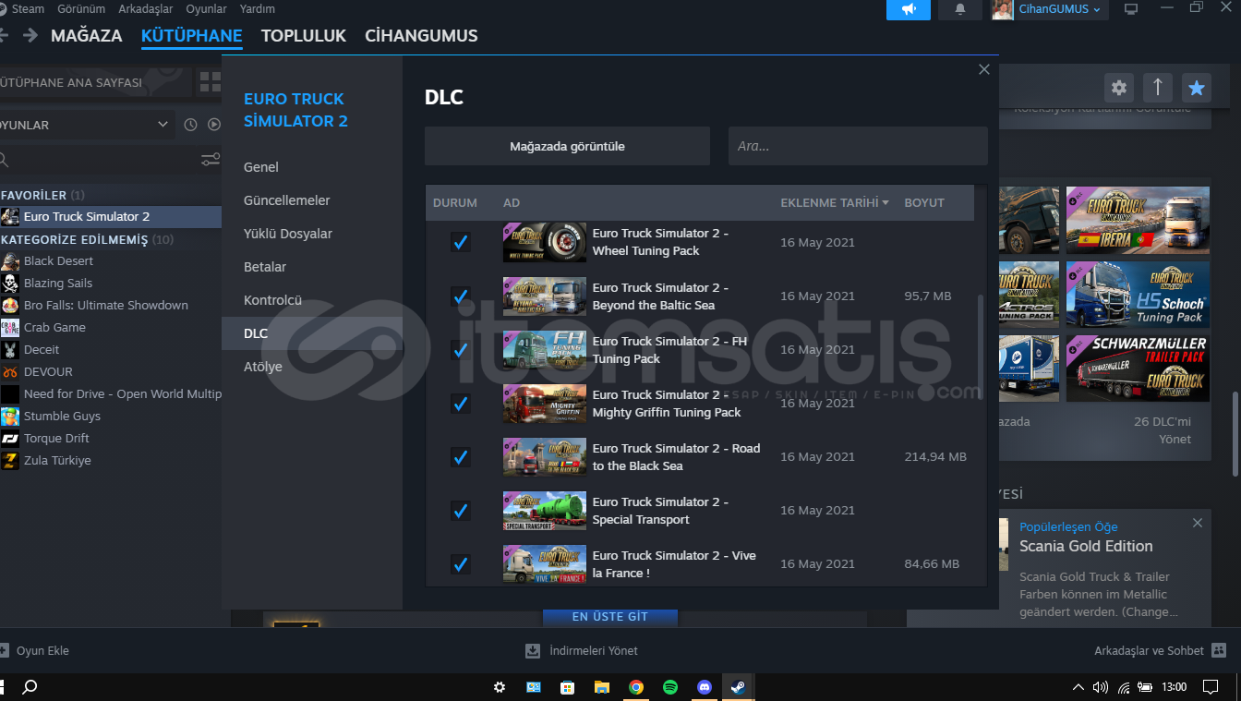Screen dimensions: 1241x701
Task: Click the Steam taskbar icon
Action: 739,687
